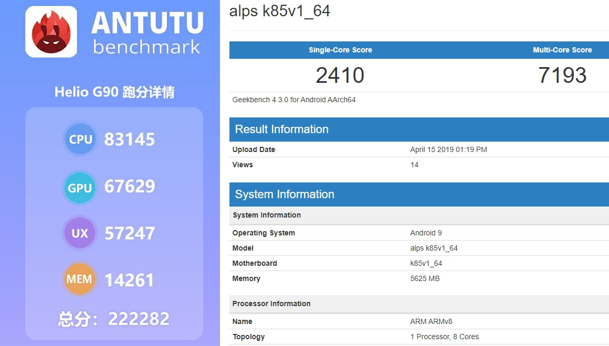Image resolution: width=609 pixels, height=346 pixels.
Task: Click the alps k85v1_64 page title
Action: tap(280, 11)
